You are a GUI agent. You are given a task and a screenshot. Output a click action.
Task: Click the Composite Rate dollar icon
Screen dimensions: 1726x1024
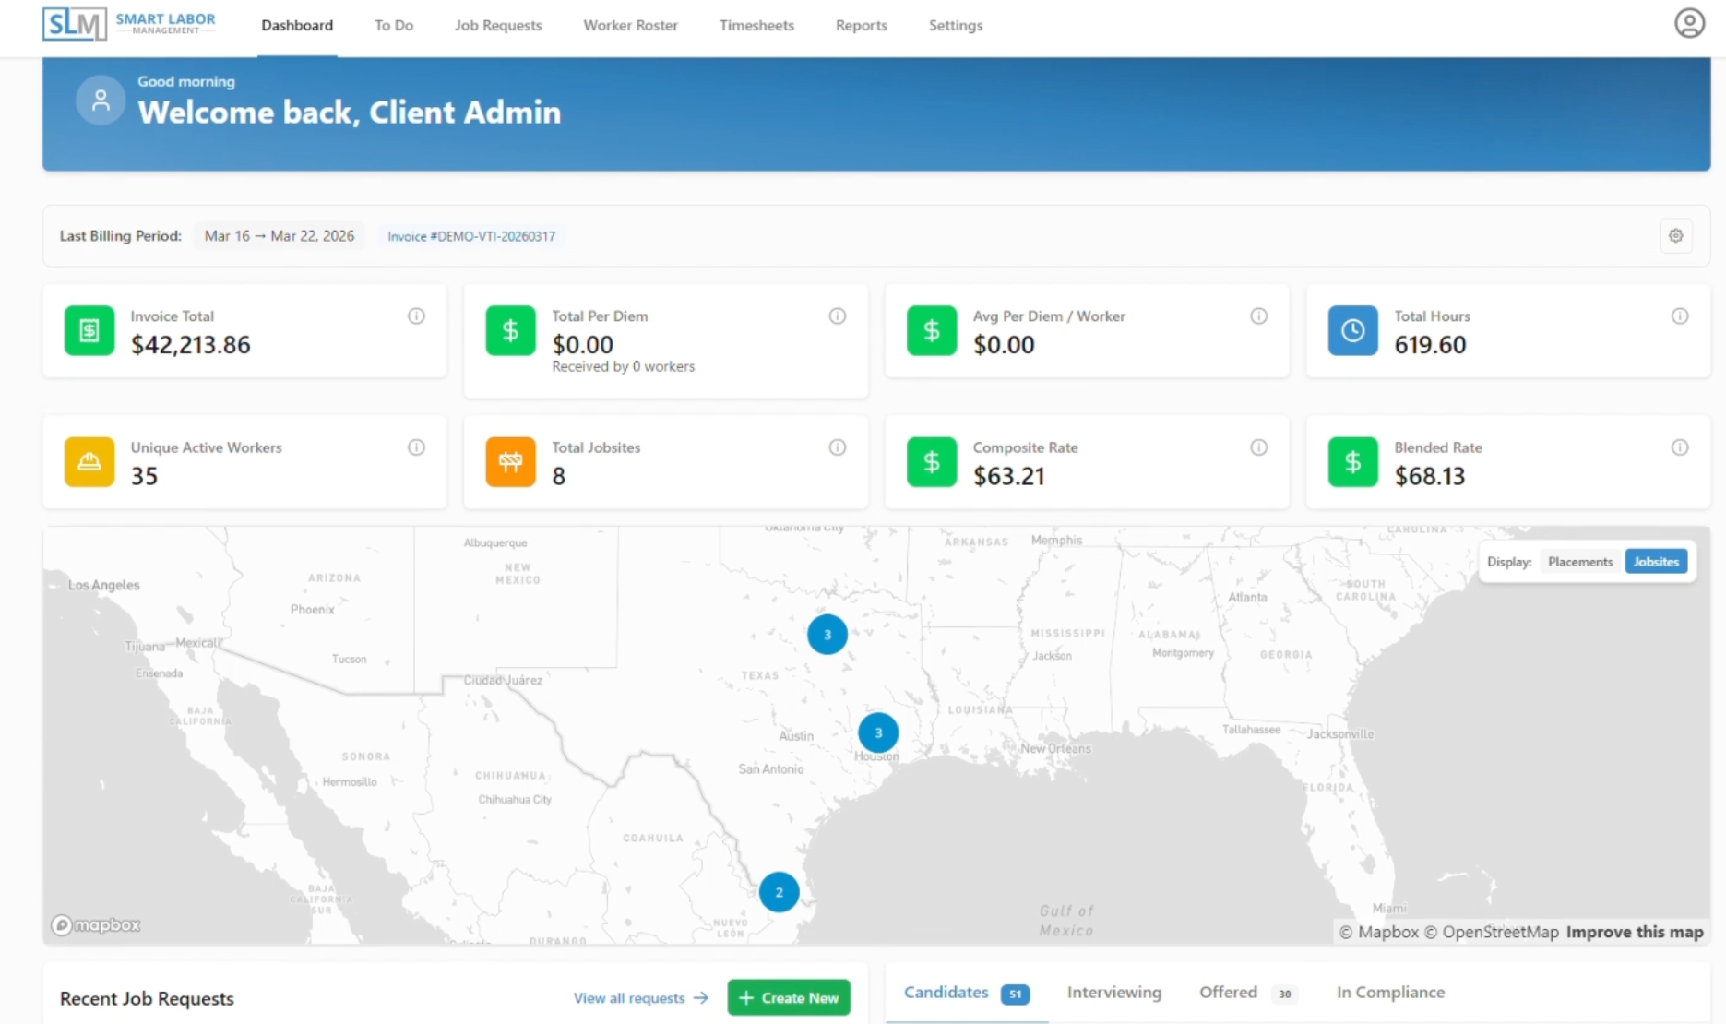click(x=932, y=461)
